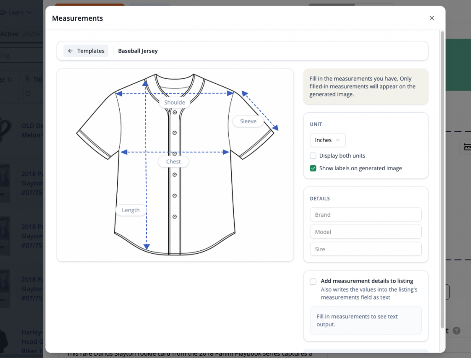The width and height of the screenshot is (471, 358).
Task: Select the Sleeve measurement label
Action: pos(248,121)
